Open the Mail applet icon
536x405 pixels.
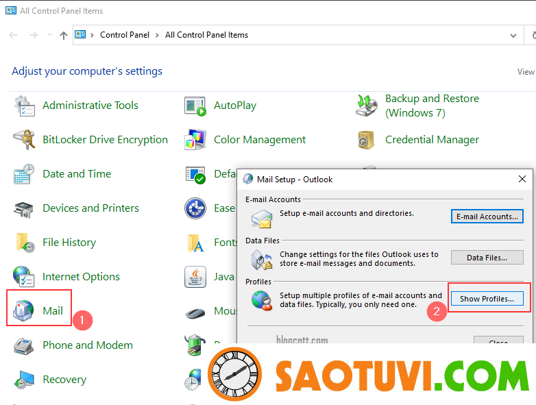click(23, 310)
